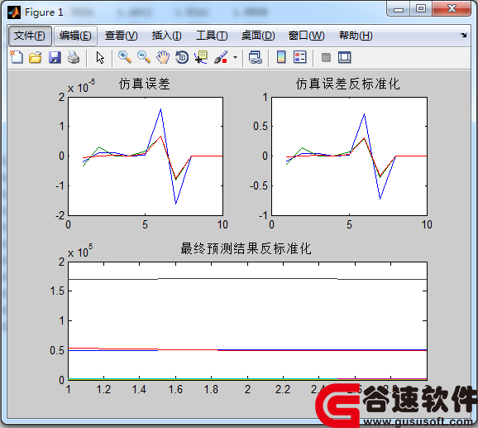Insert a legend with the toolbar icon
Screen dimensions: 478x428
point(300,57)
